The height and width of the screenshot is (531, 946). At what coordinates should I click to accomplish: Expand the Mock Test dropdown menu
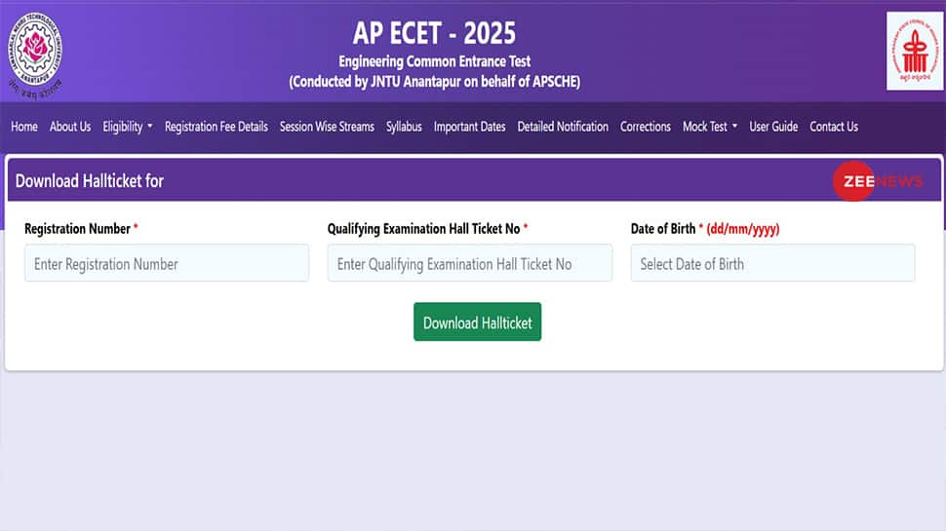coord(710,127)
